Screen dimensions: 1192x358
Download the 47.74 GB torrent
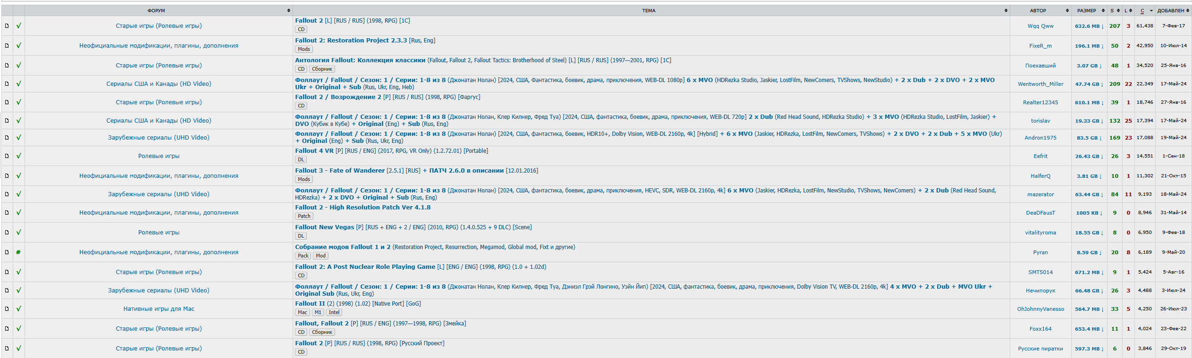point(1089,84)
